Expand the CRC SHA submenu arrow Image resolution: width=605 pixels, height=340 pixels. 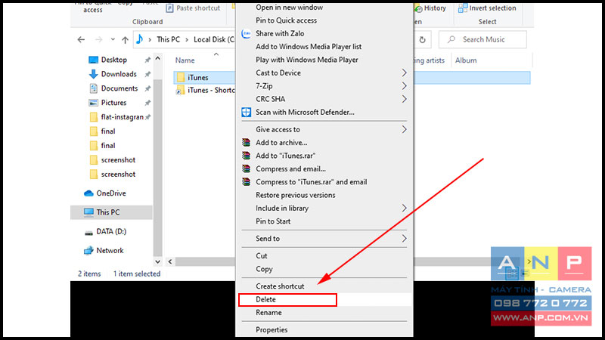tap(404, 99)
